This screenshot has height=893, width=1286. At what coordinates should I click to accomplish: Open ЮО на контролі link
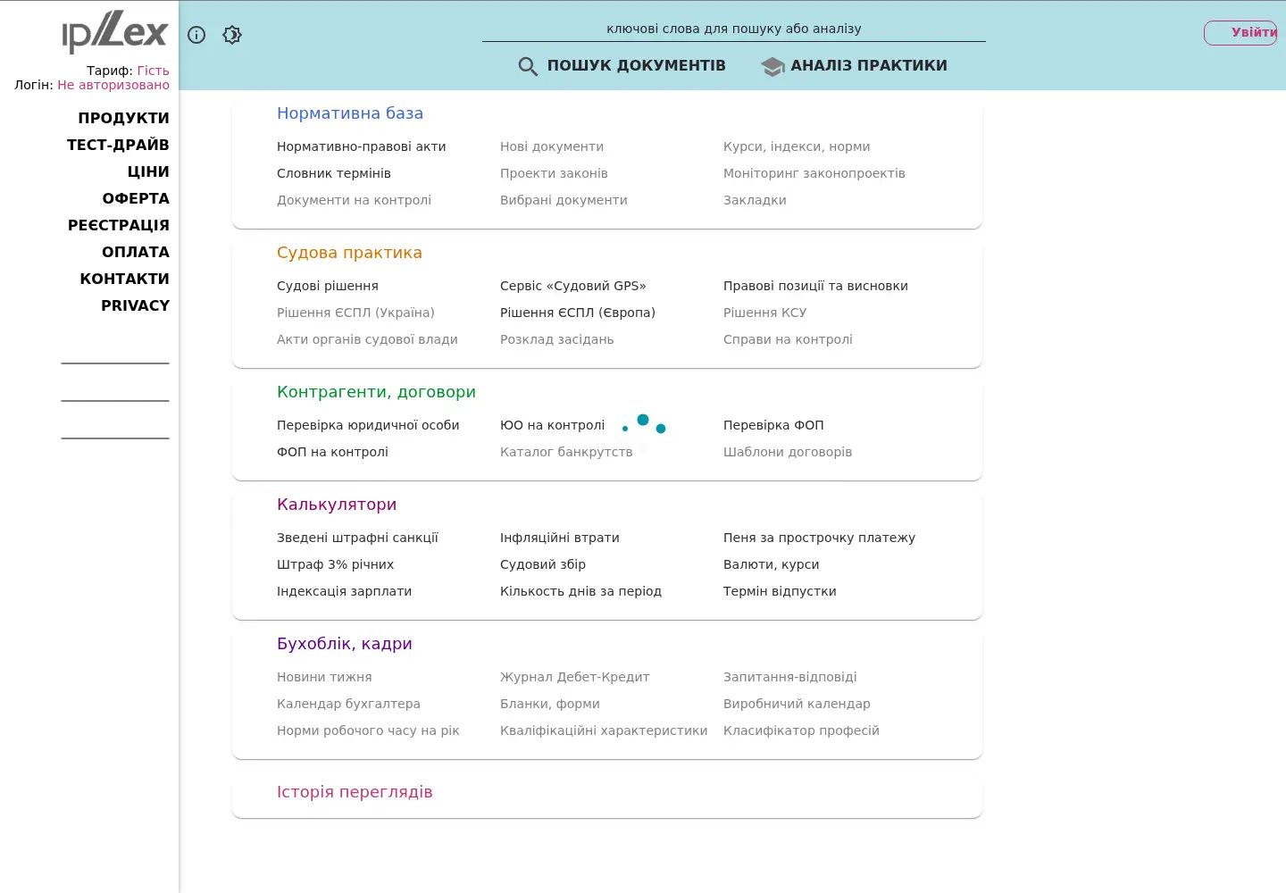[x=552, y=425]
